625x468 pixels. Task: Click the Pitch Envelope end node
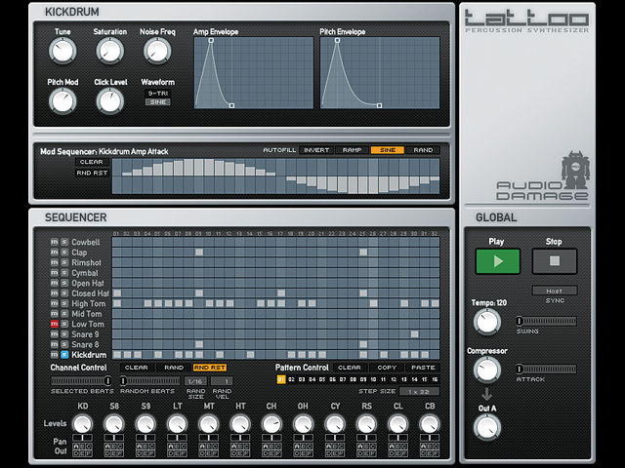(380, 105)
